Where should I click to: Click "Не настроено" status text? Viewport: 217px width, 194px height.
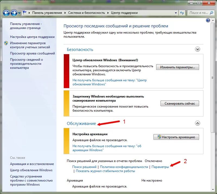point(152,180)
